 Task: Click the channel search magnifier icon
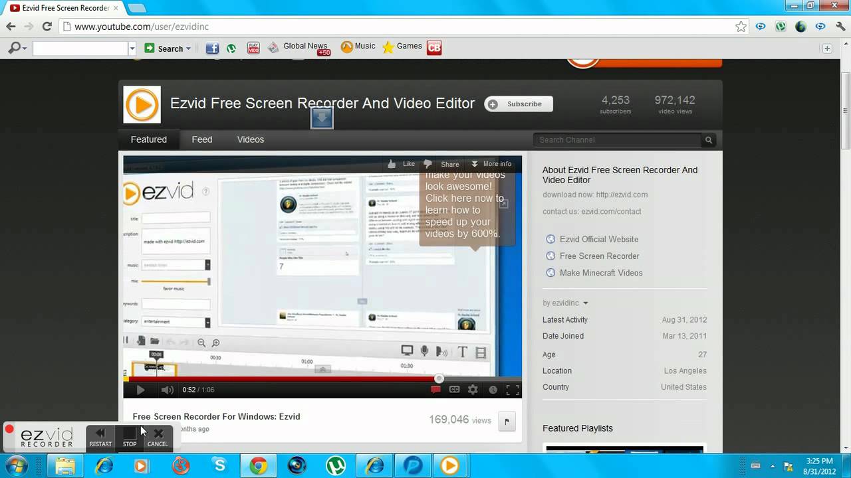[709, 140]
